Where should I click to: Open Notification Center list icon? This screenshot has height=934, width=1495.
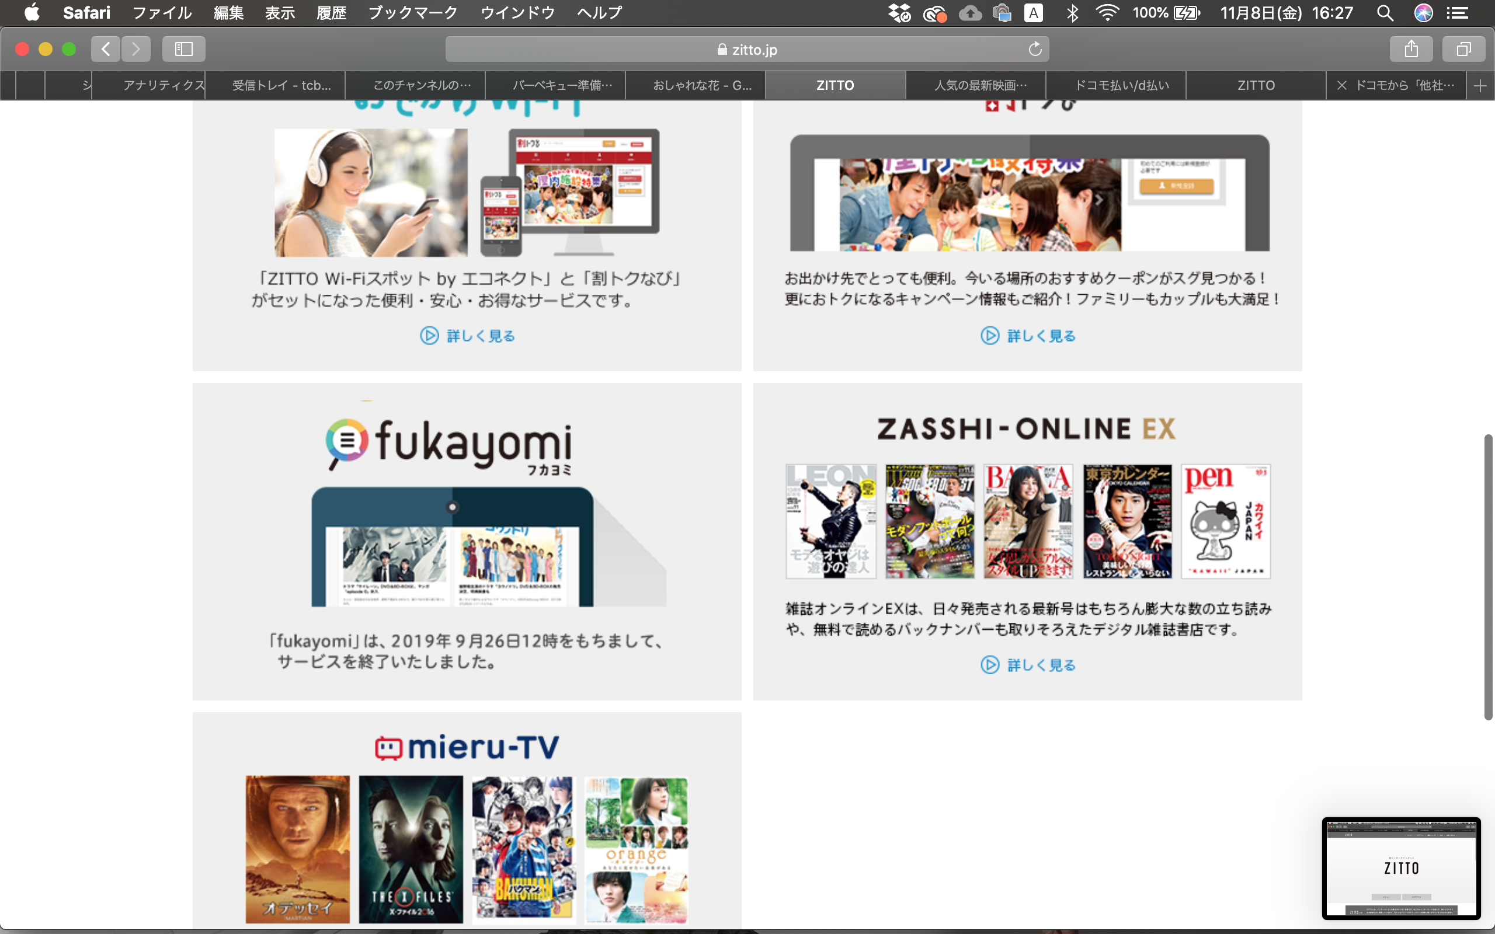[1458, 12]
